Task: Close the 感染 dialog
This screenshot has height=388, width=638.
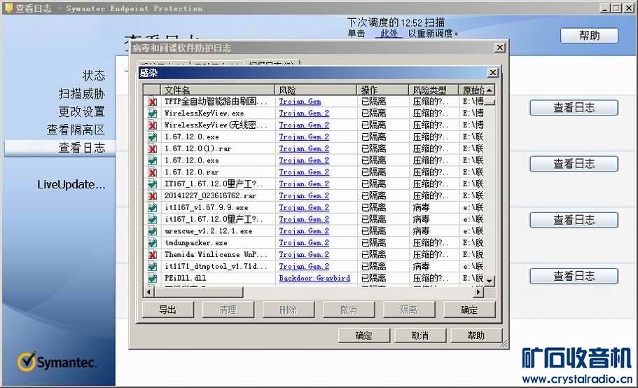Action: 493,72
